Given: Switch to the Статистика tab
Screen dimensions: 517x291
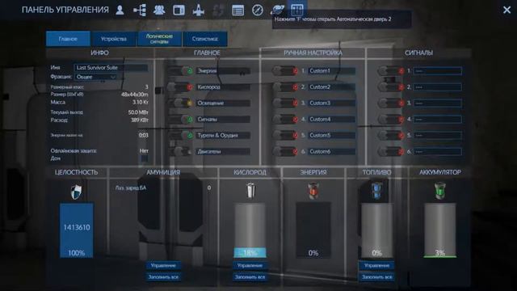Looking at the screenshot, I should pos(204,39).
